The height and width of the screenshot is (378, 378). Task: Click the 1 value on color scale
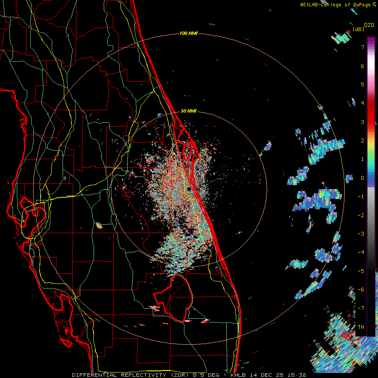click(362, 159)
